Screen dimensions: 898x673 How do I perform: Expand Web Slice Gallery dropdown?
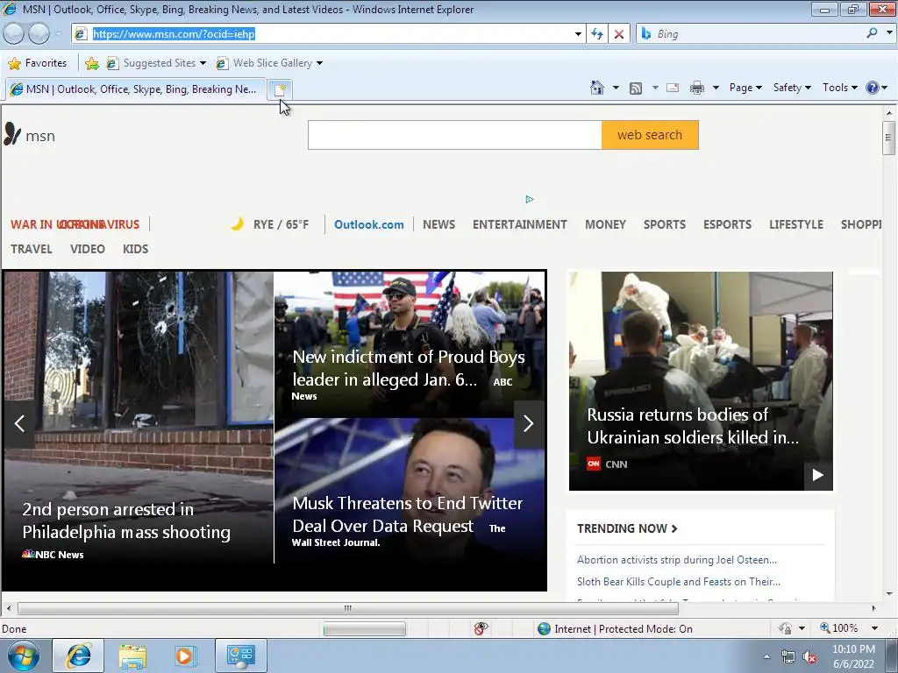[319, 63]
